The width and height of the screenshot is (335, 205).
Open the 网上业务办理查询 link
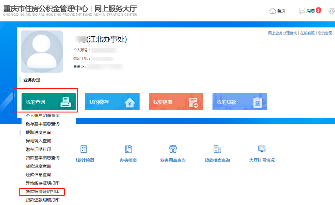coord(282,33)
